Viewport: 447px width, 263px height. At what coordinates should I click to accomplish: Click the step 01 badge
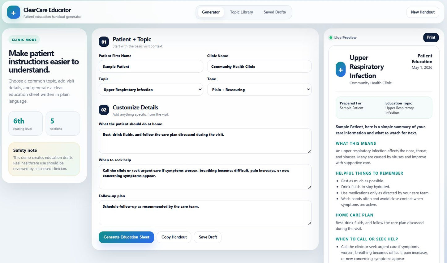(x=104, y=42)
